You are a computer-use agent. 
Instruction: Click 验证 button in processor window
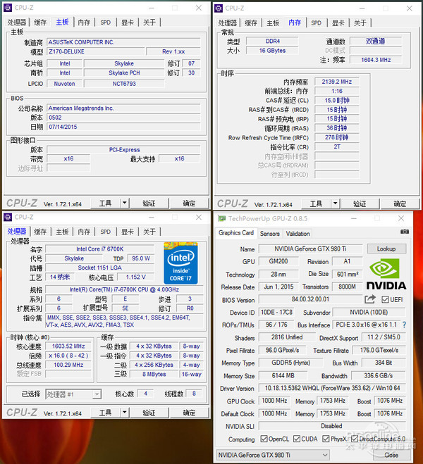pos(149,412)
